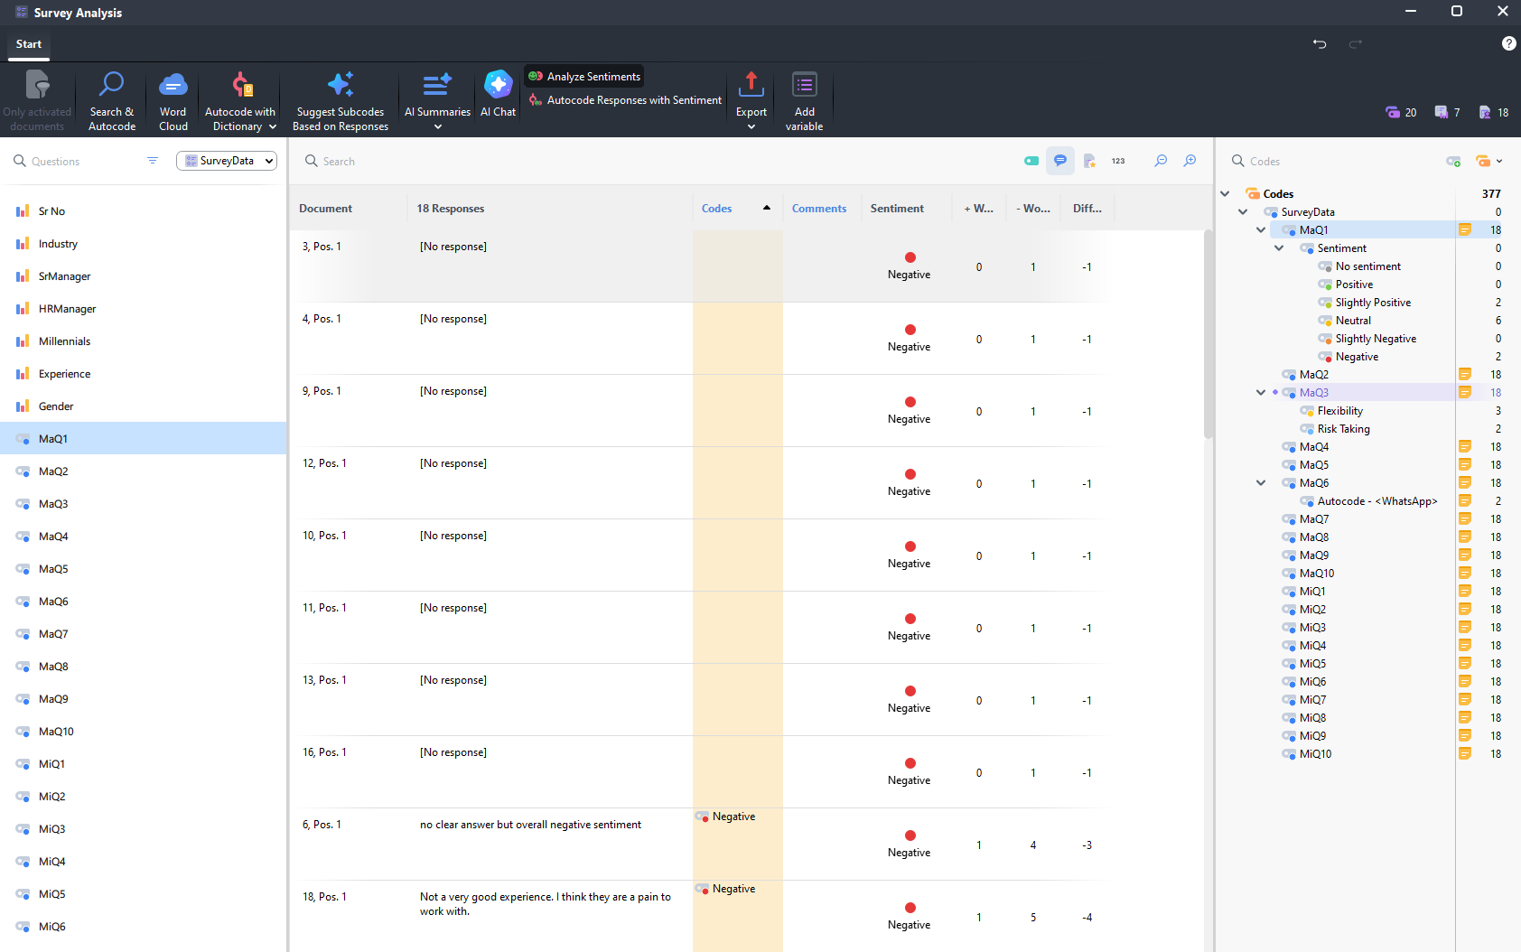The image size is (1521, 952).
Task: Toggle the comments column display
Action: [1060, 161]
